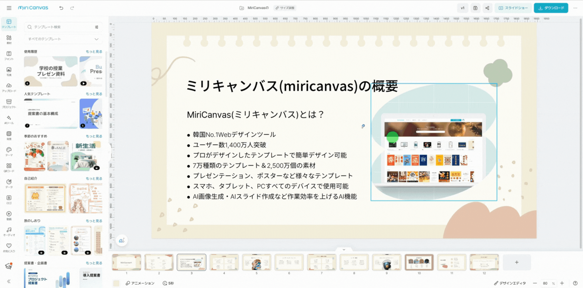Select 提案書の基本構成 template
The width and height of the screenshot is (583, 288).
point(51,114)
